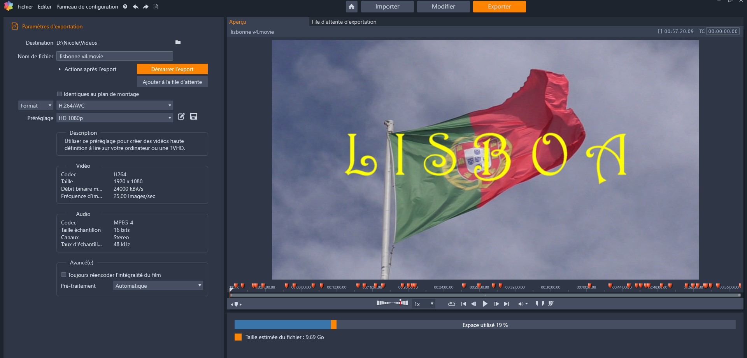Image resolution: width=747 pixels, height=358 pixels.
Task: Click the TC timecode field 00:00:00.00
Action: point(723,31)
